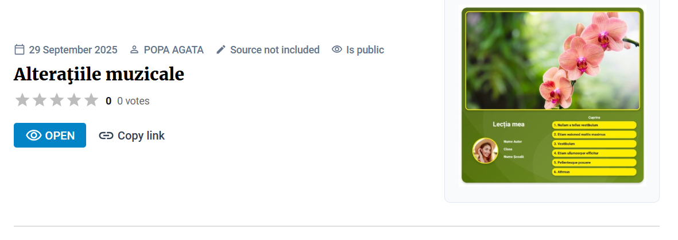Open the Alterațiile muzicale lesson

50,136
